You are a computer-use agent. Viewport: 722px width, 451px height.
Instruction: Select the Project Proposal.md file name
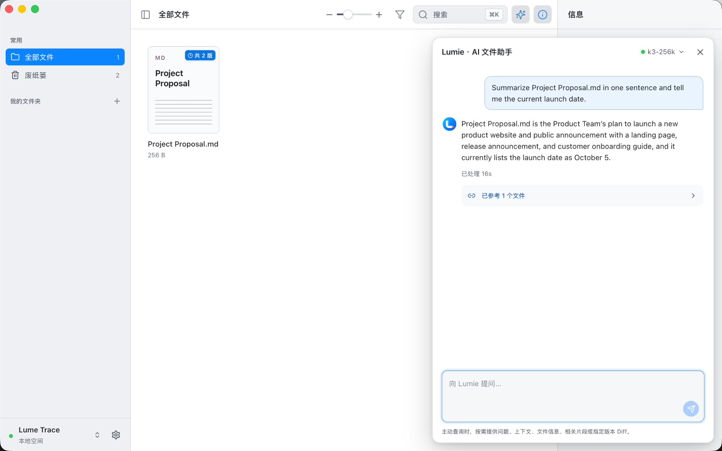(x=183, y=144)
